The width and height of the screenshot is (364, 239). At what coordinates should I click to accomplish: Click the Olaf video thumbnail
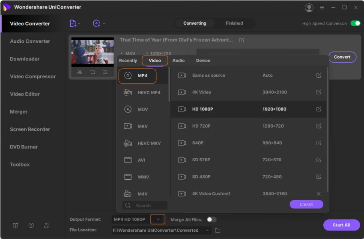(x=92, y=52)
